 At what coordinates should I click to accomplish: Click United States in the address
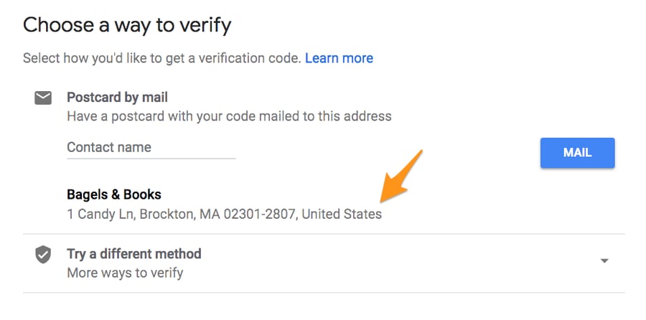(342, 214)
